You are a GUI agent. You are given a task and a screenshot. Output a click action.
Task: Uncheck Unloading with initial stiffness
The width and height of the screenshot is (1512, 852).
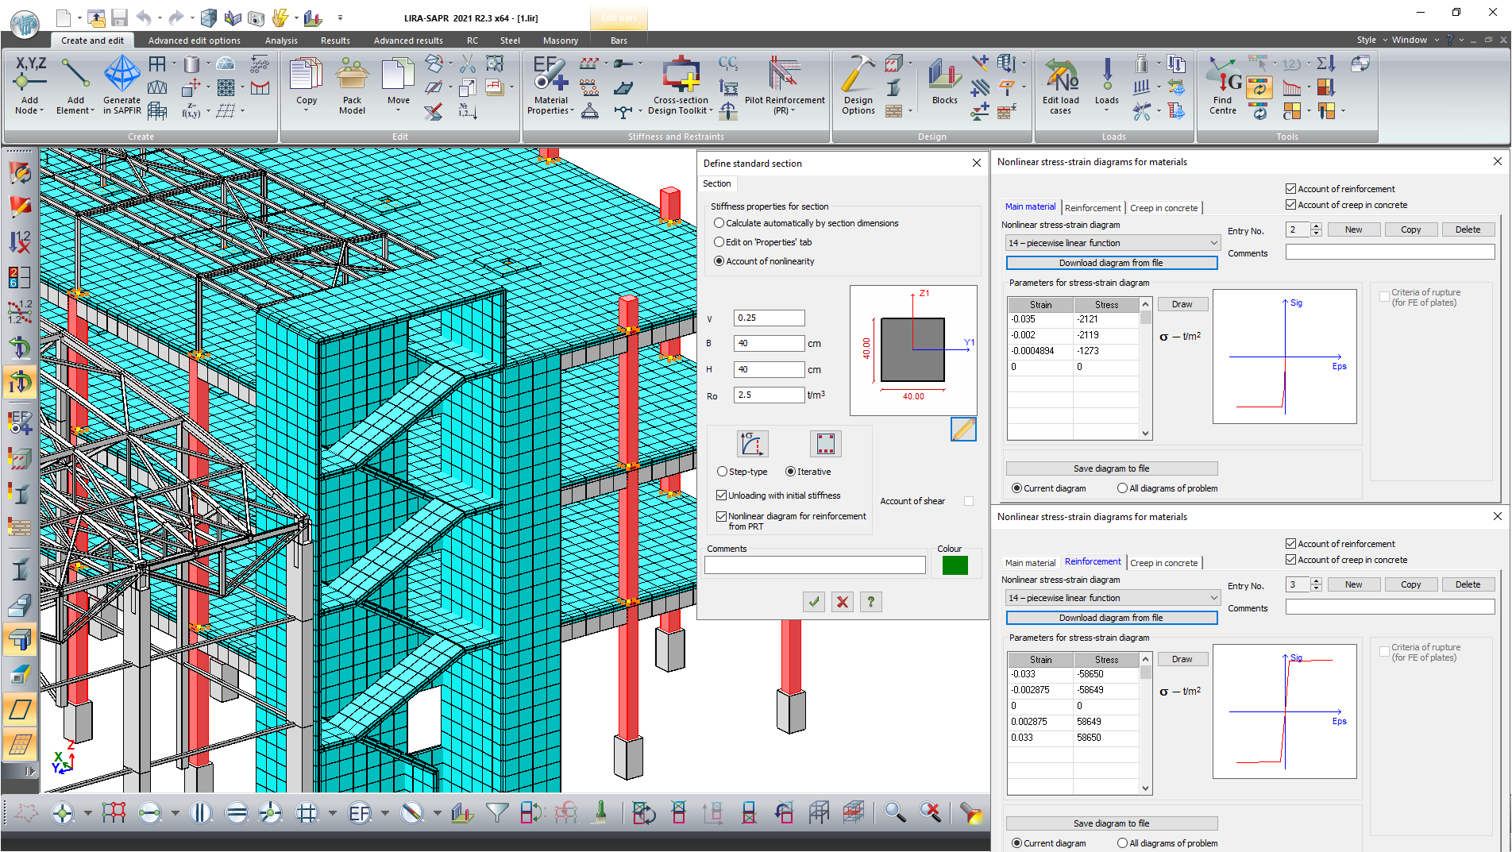(x=722, y=495)
